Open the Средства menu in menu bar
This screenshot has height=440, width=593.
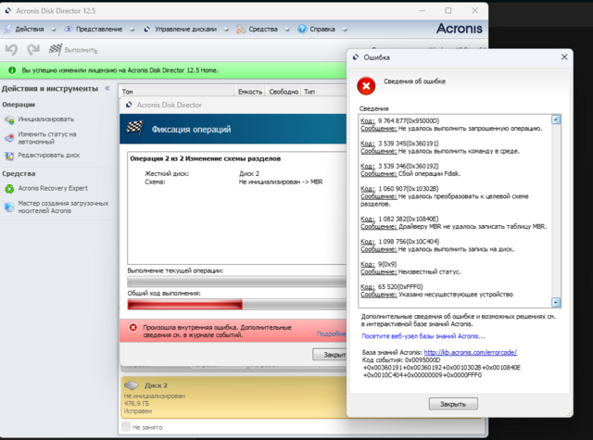point(262,29)
